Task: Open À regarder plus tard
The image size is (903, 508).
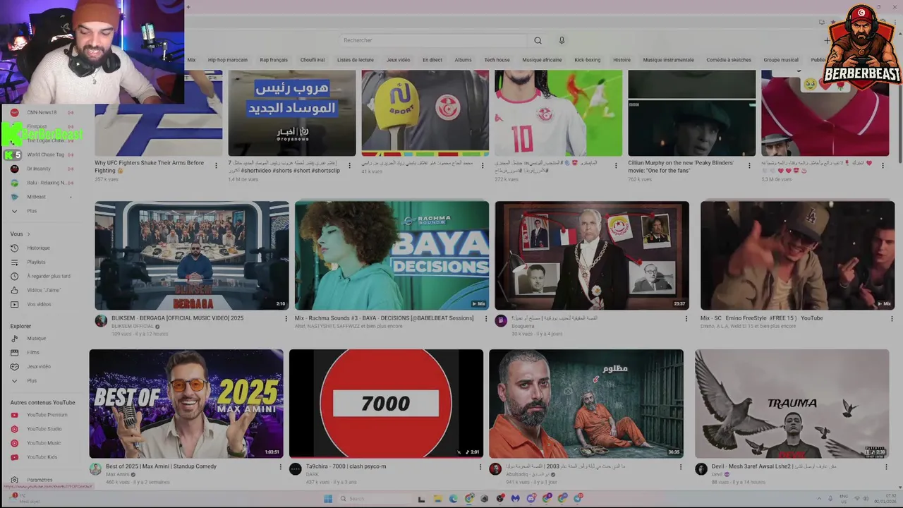Action: (x=48, y=276)
